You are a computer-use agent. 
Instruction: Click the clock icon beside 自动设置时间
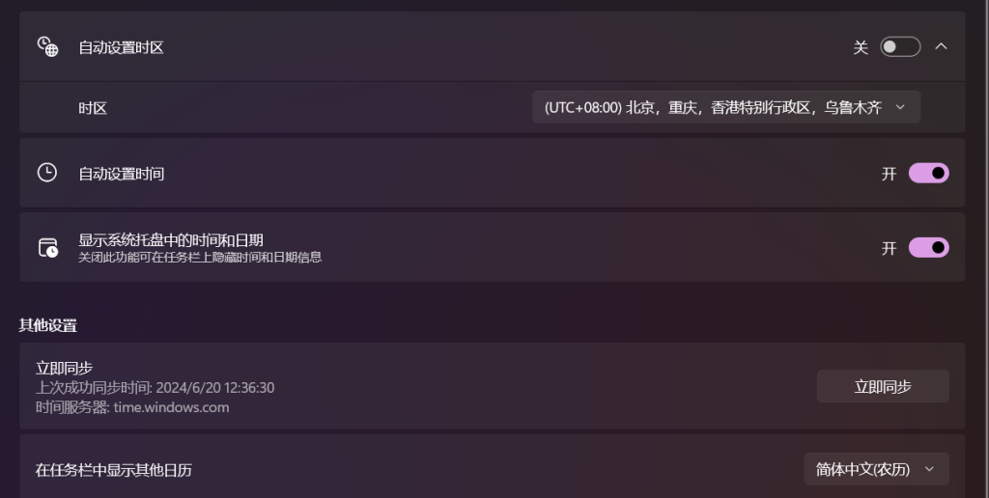coord(47,173)
